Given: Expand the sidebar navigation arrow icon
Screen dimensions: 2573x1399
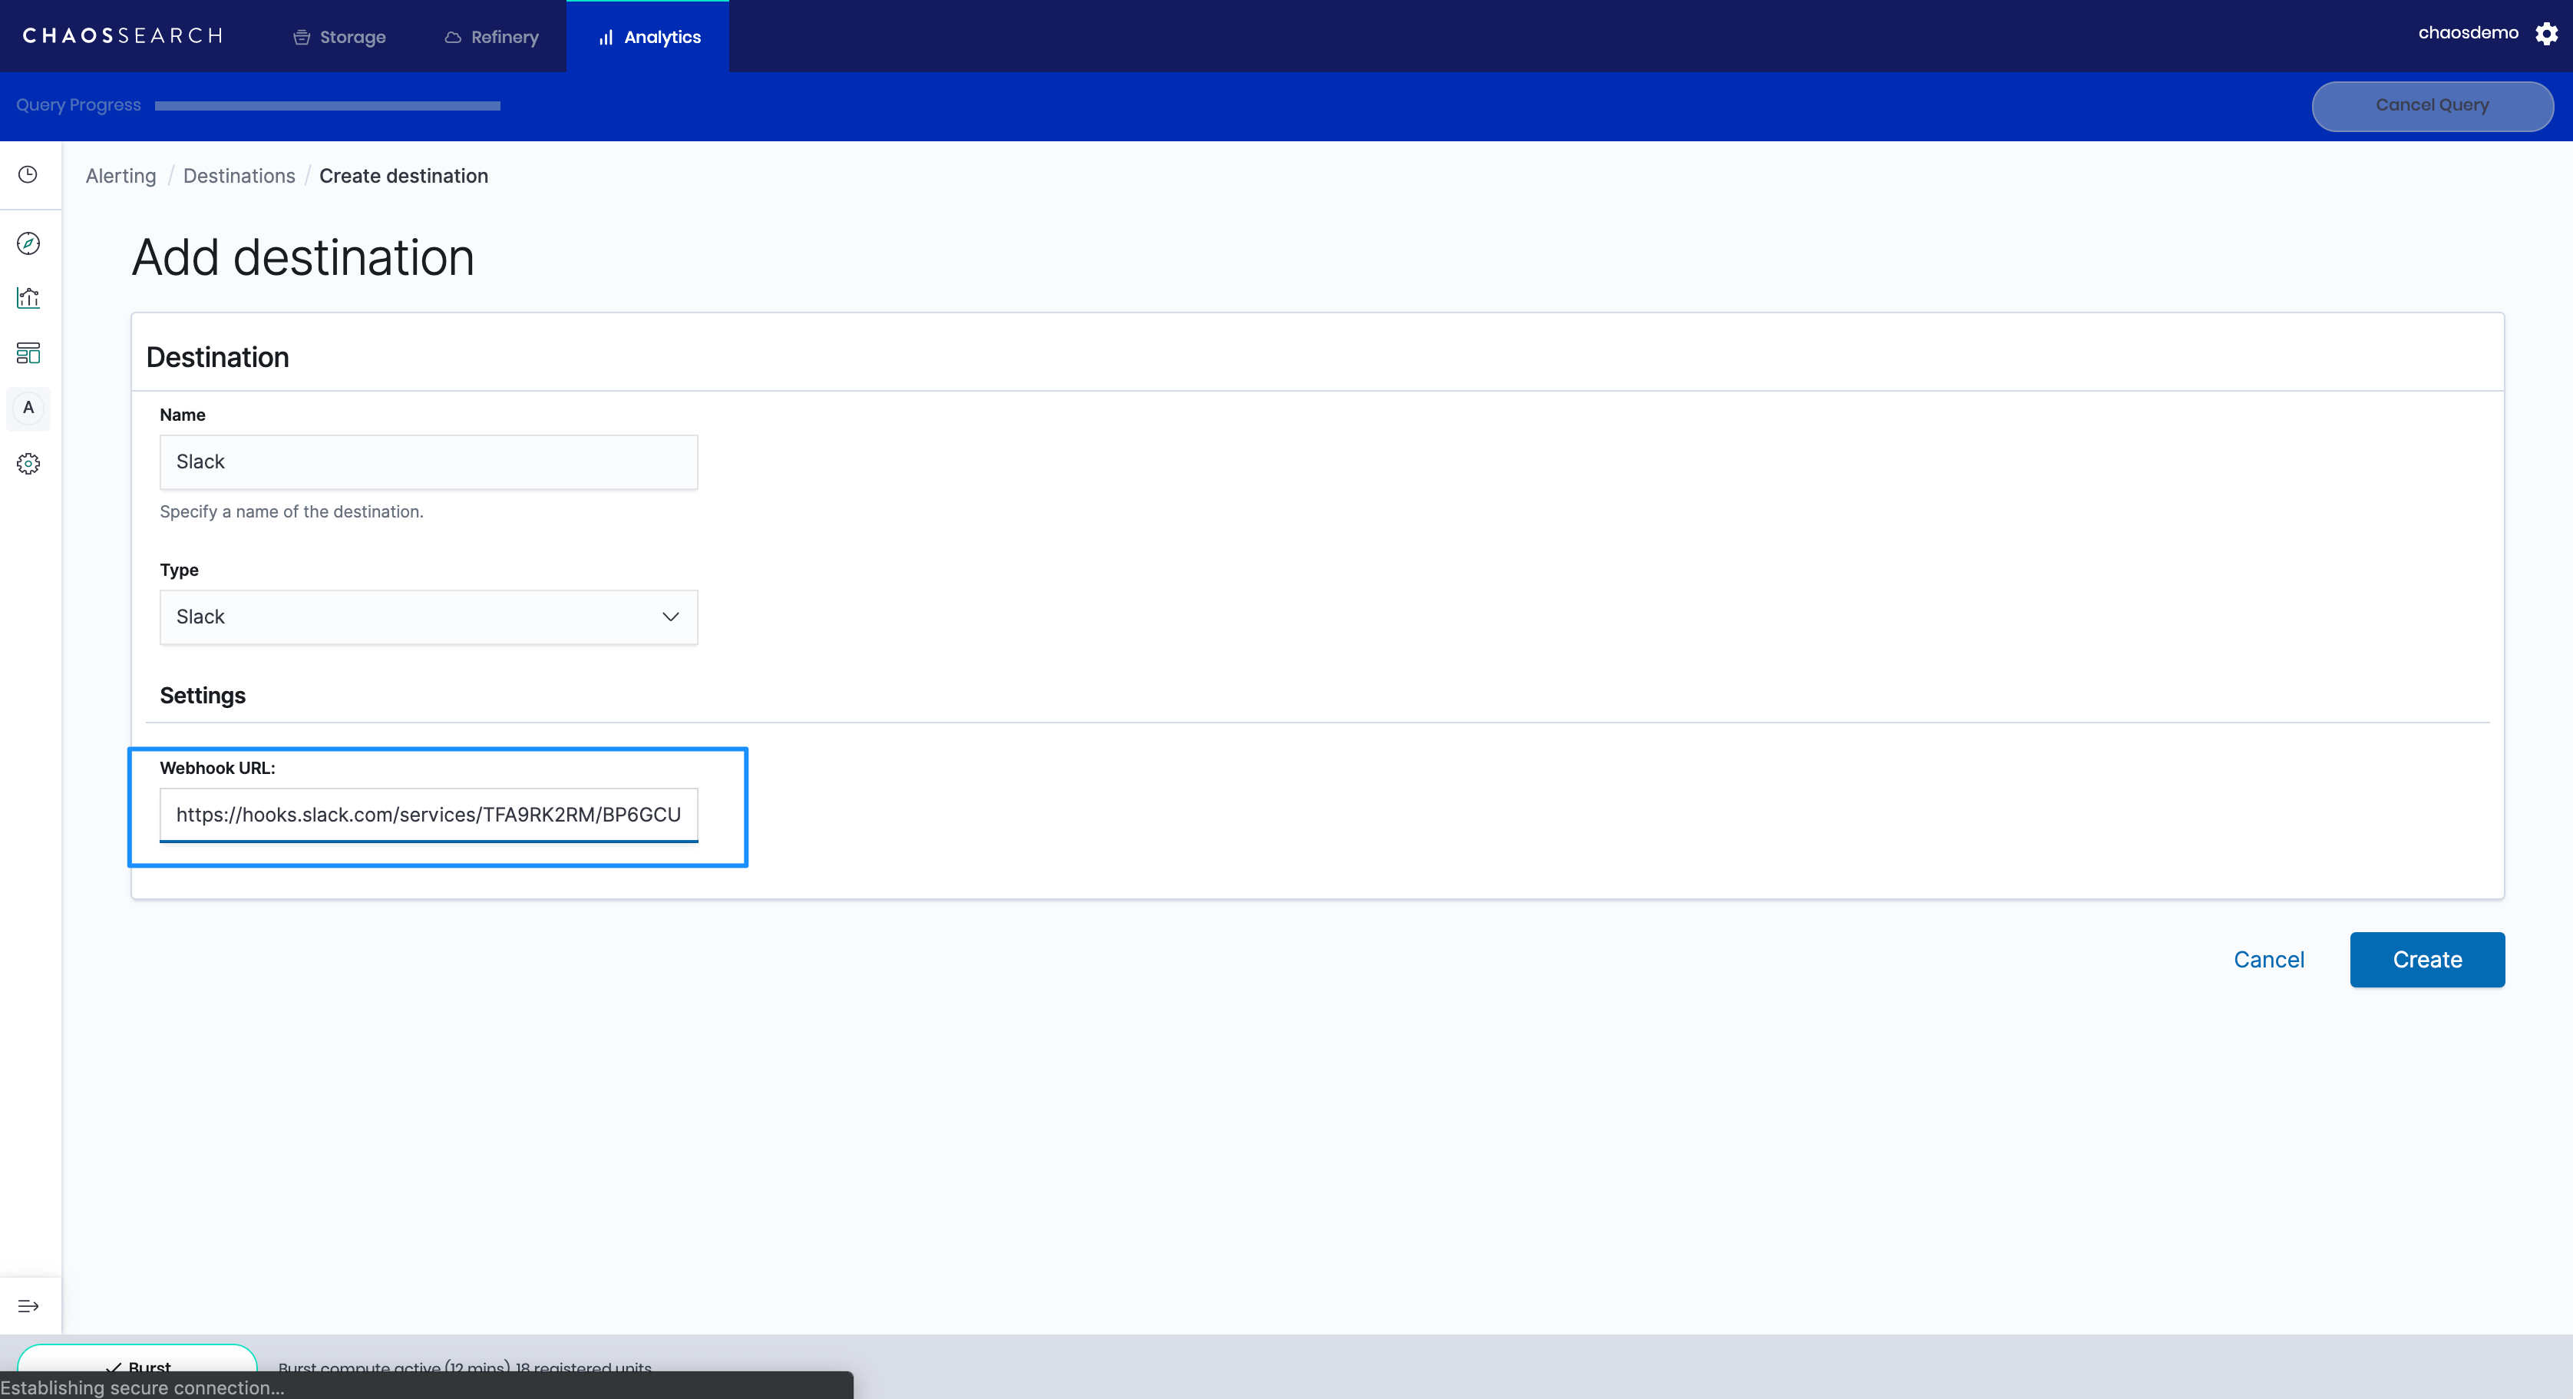Looking at the screenshot, I should [28, 1306].
